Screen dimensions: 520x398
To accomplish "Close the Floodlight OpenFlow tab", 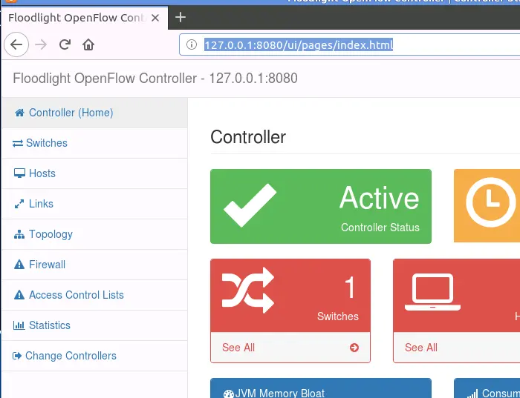I will click(155, 18).
